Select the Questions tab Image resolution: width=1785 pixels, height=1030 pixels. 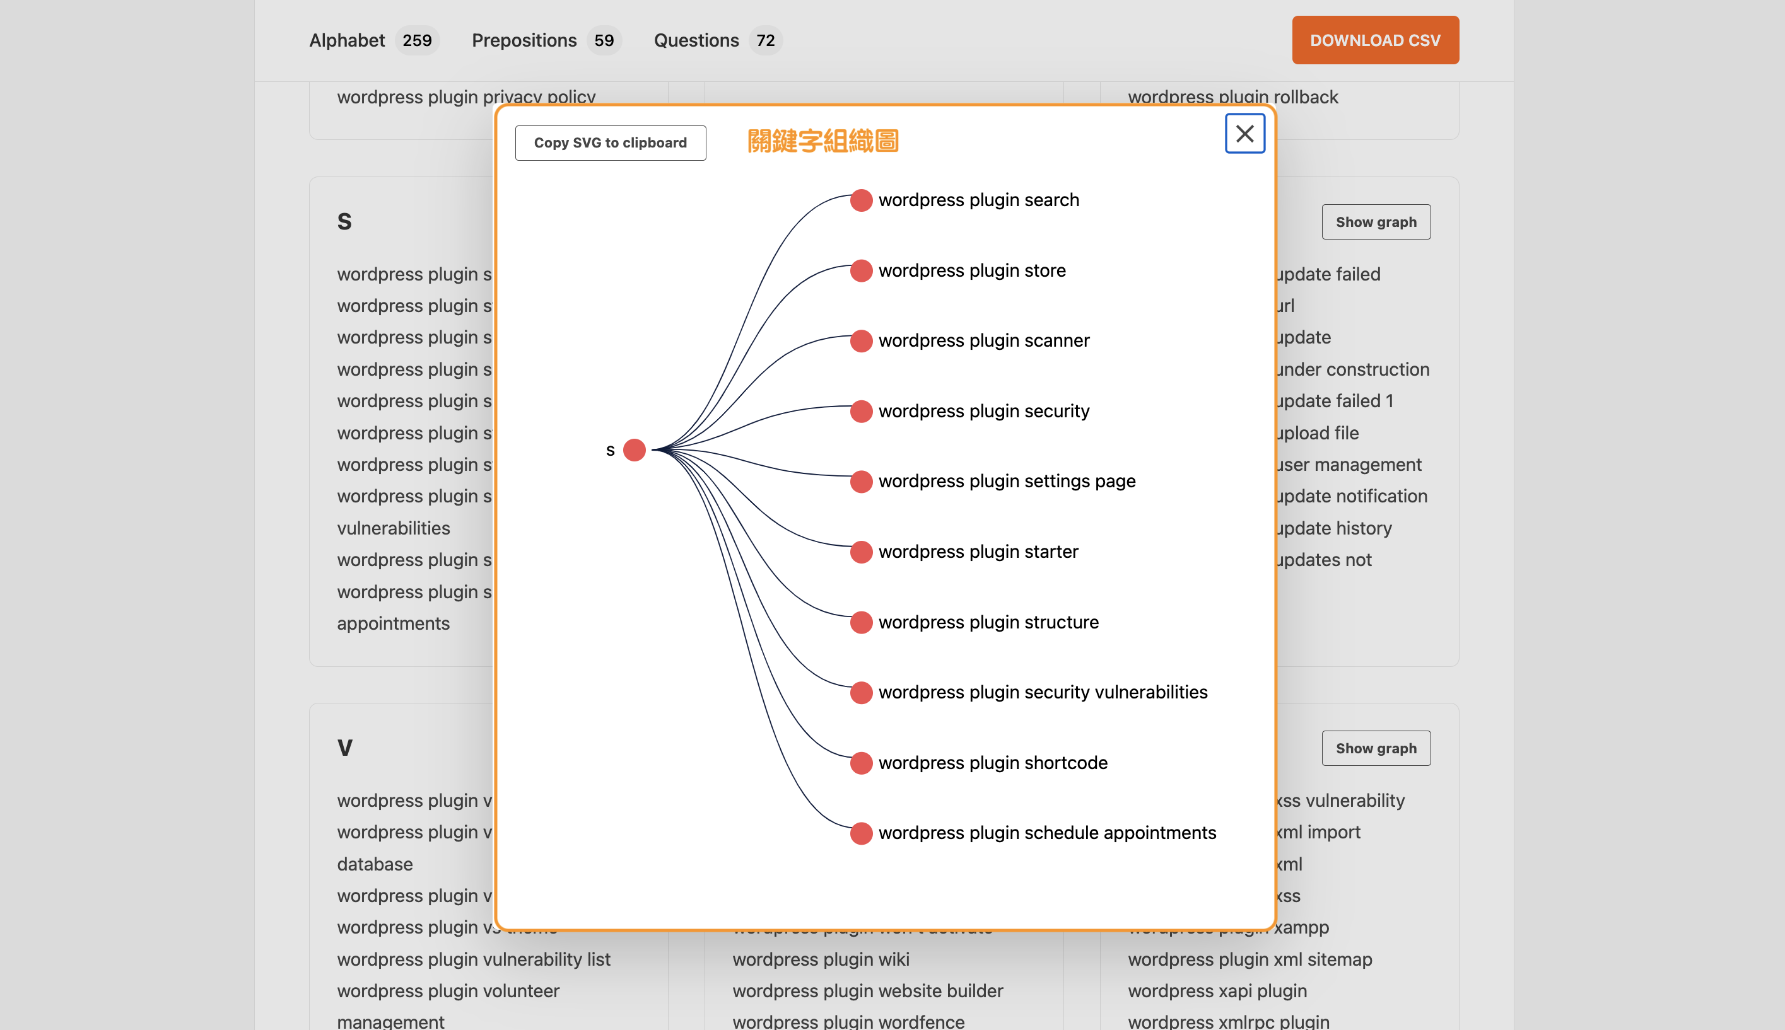tap(696, 40)
